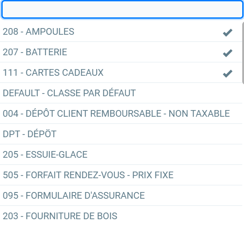
Task: Click the scrollbar track below the thumb
Action: point(243,154)
